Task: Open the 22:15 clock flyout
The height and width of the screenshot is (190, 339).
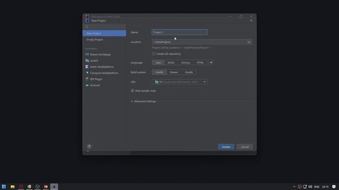Action: click(x=325, y=187)
